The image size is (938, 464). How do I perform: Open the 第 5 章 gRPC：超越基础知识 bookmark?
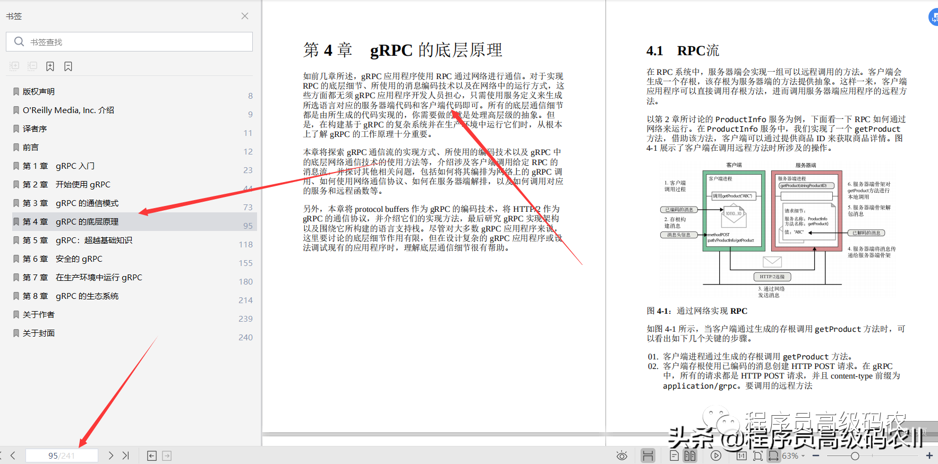pyautogui.click(x=78, y=240)
